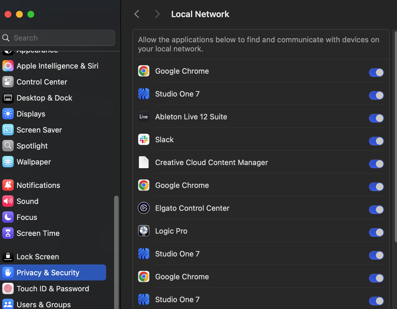The image size is (397, 309).
Task: Click the Screen Saver sidebar icon
Action: click(x=8, y=130)
